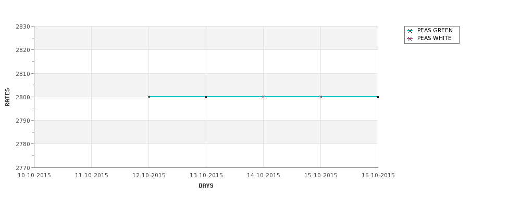Click the DAYS axis title
The image size is (508, 223).
(206, 186)
